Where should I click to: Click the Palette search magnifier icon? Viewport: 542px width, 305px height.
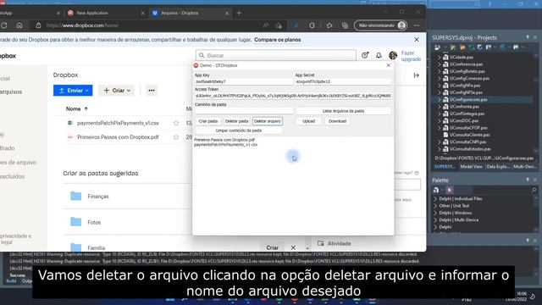534,190
